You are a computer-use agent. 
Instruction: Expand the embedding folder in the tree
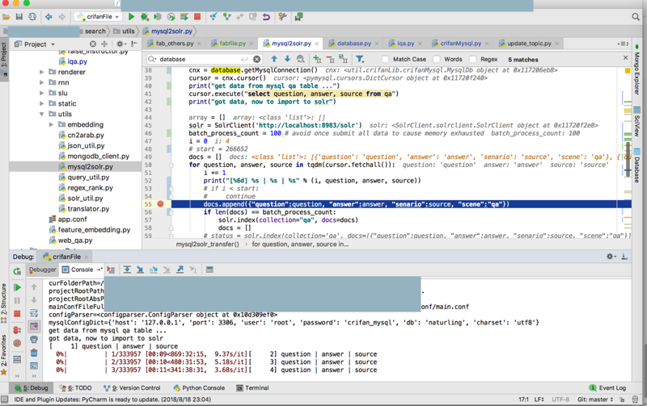pyautogui.click(x=52, y=125)
